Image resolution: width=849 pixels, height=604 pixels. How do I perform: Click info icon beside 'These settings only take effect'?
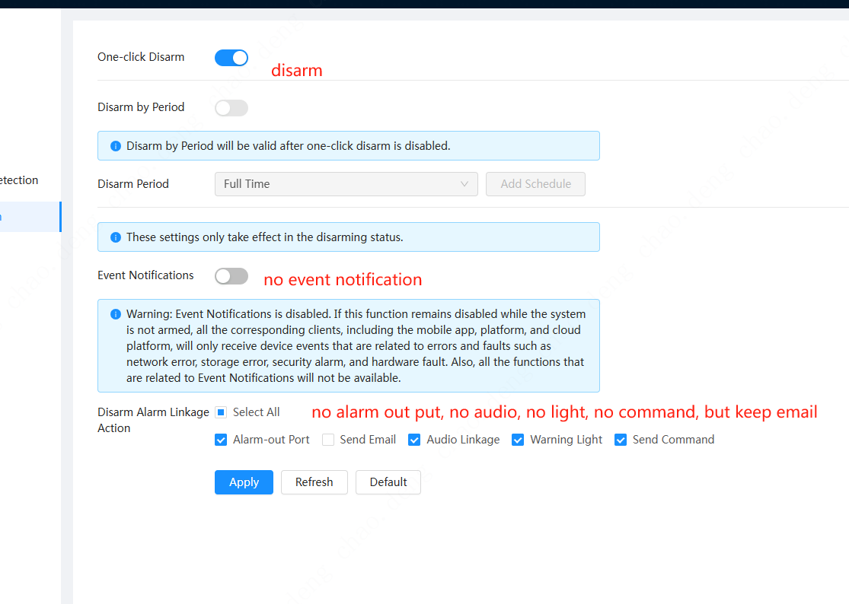coord(116,237)
